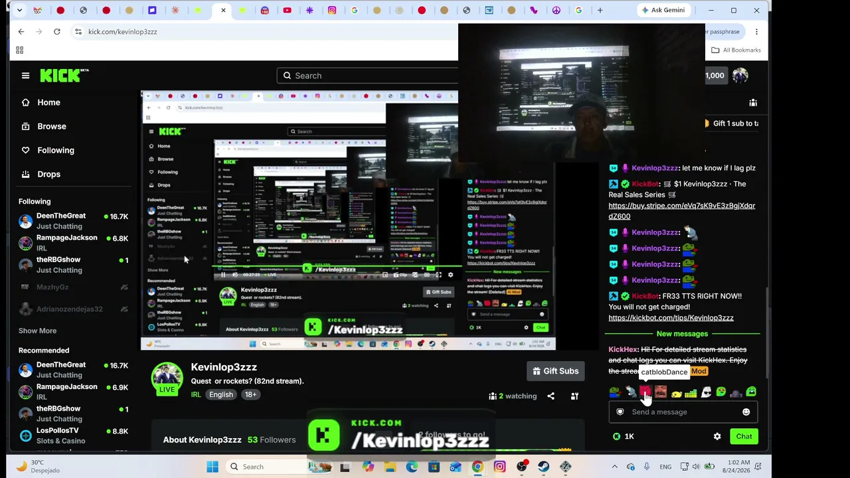Screen dimensions: 850x478
Task: Open a new Chrome tab
Action: pyautogui.click(x=600, y=11)
